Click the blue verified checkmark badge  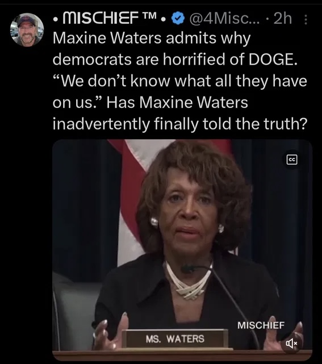tap(178, 19)
